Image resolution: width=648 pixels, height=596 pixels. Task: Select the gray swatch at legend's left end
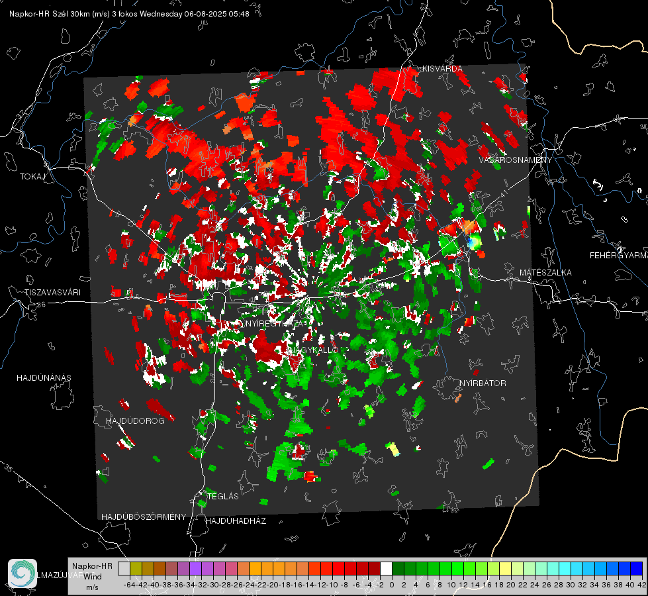tap(124, 568)
